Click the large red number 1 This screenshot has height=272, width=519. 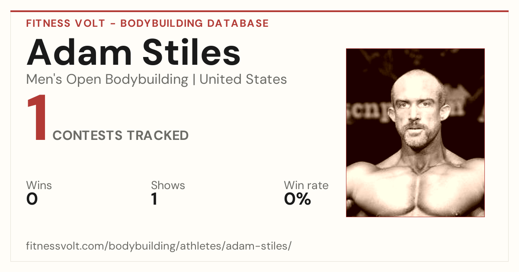pyautogui.click(x=37, y=119)
